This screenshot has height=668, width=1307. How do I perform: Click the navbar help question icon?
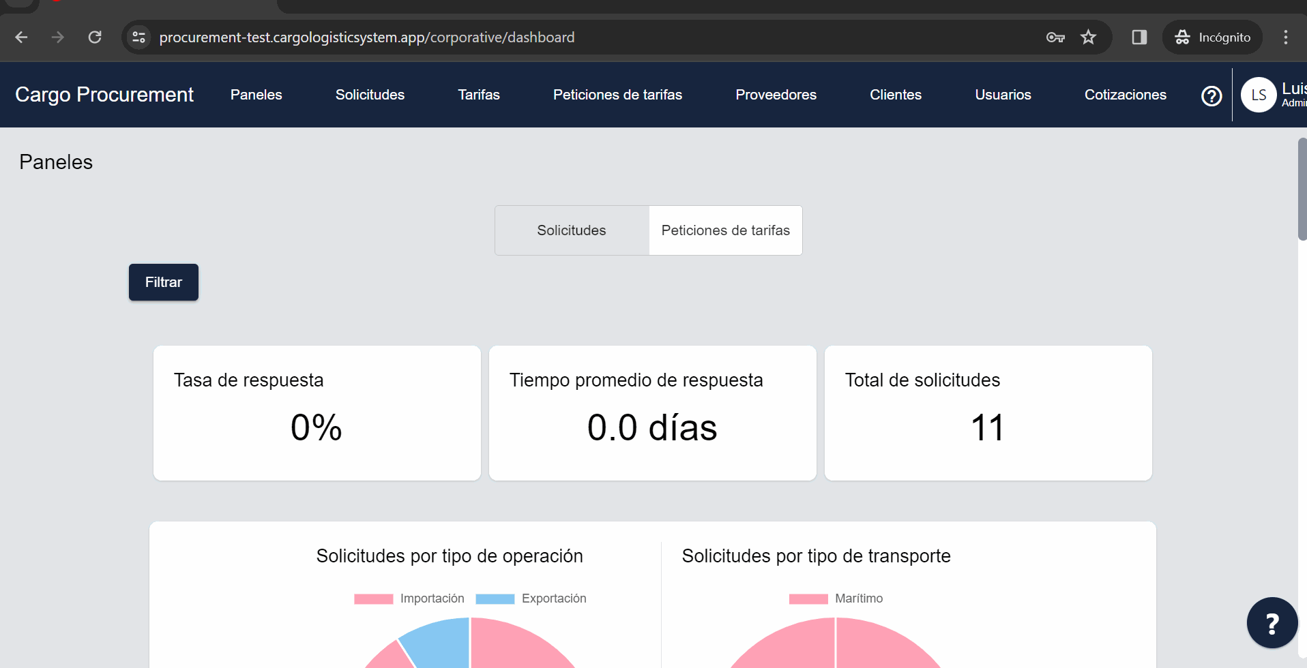[x=1211, y=95]
